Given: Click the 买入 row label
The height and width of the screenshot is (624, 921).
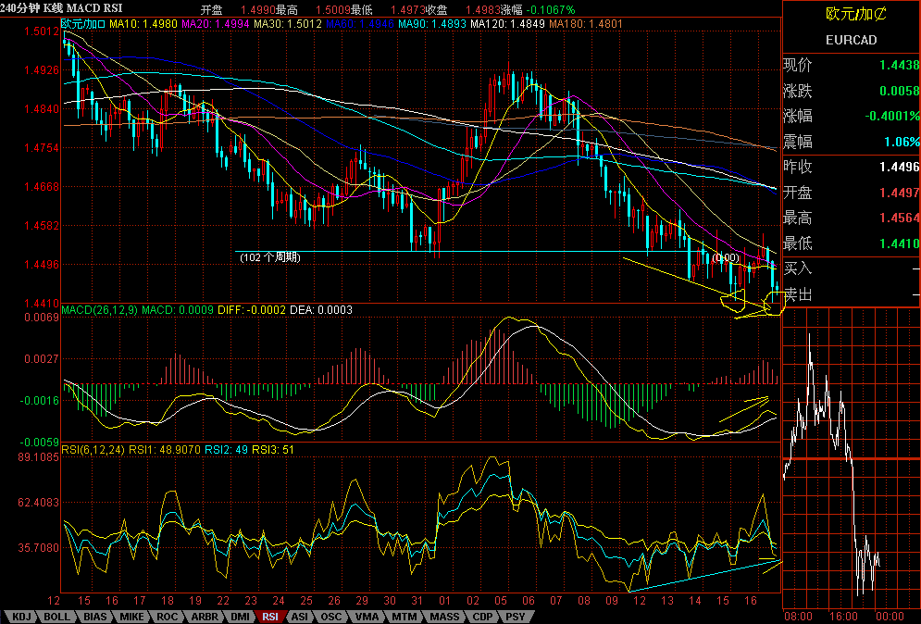Looking at the screenshot, I should (797, 268).
